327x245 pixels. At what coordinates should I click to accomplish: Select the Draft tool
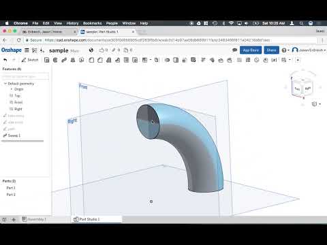point(109,60)
